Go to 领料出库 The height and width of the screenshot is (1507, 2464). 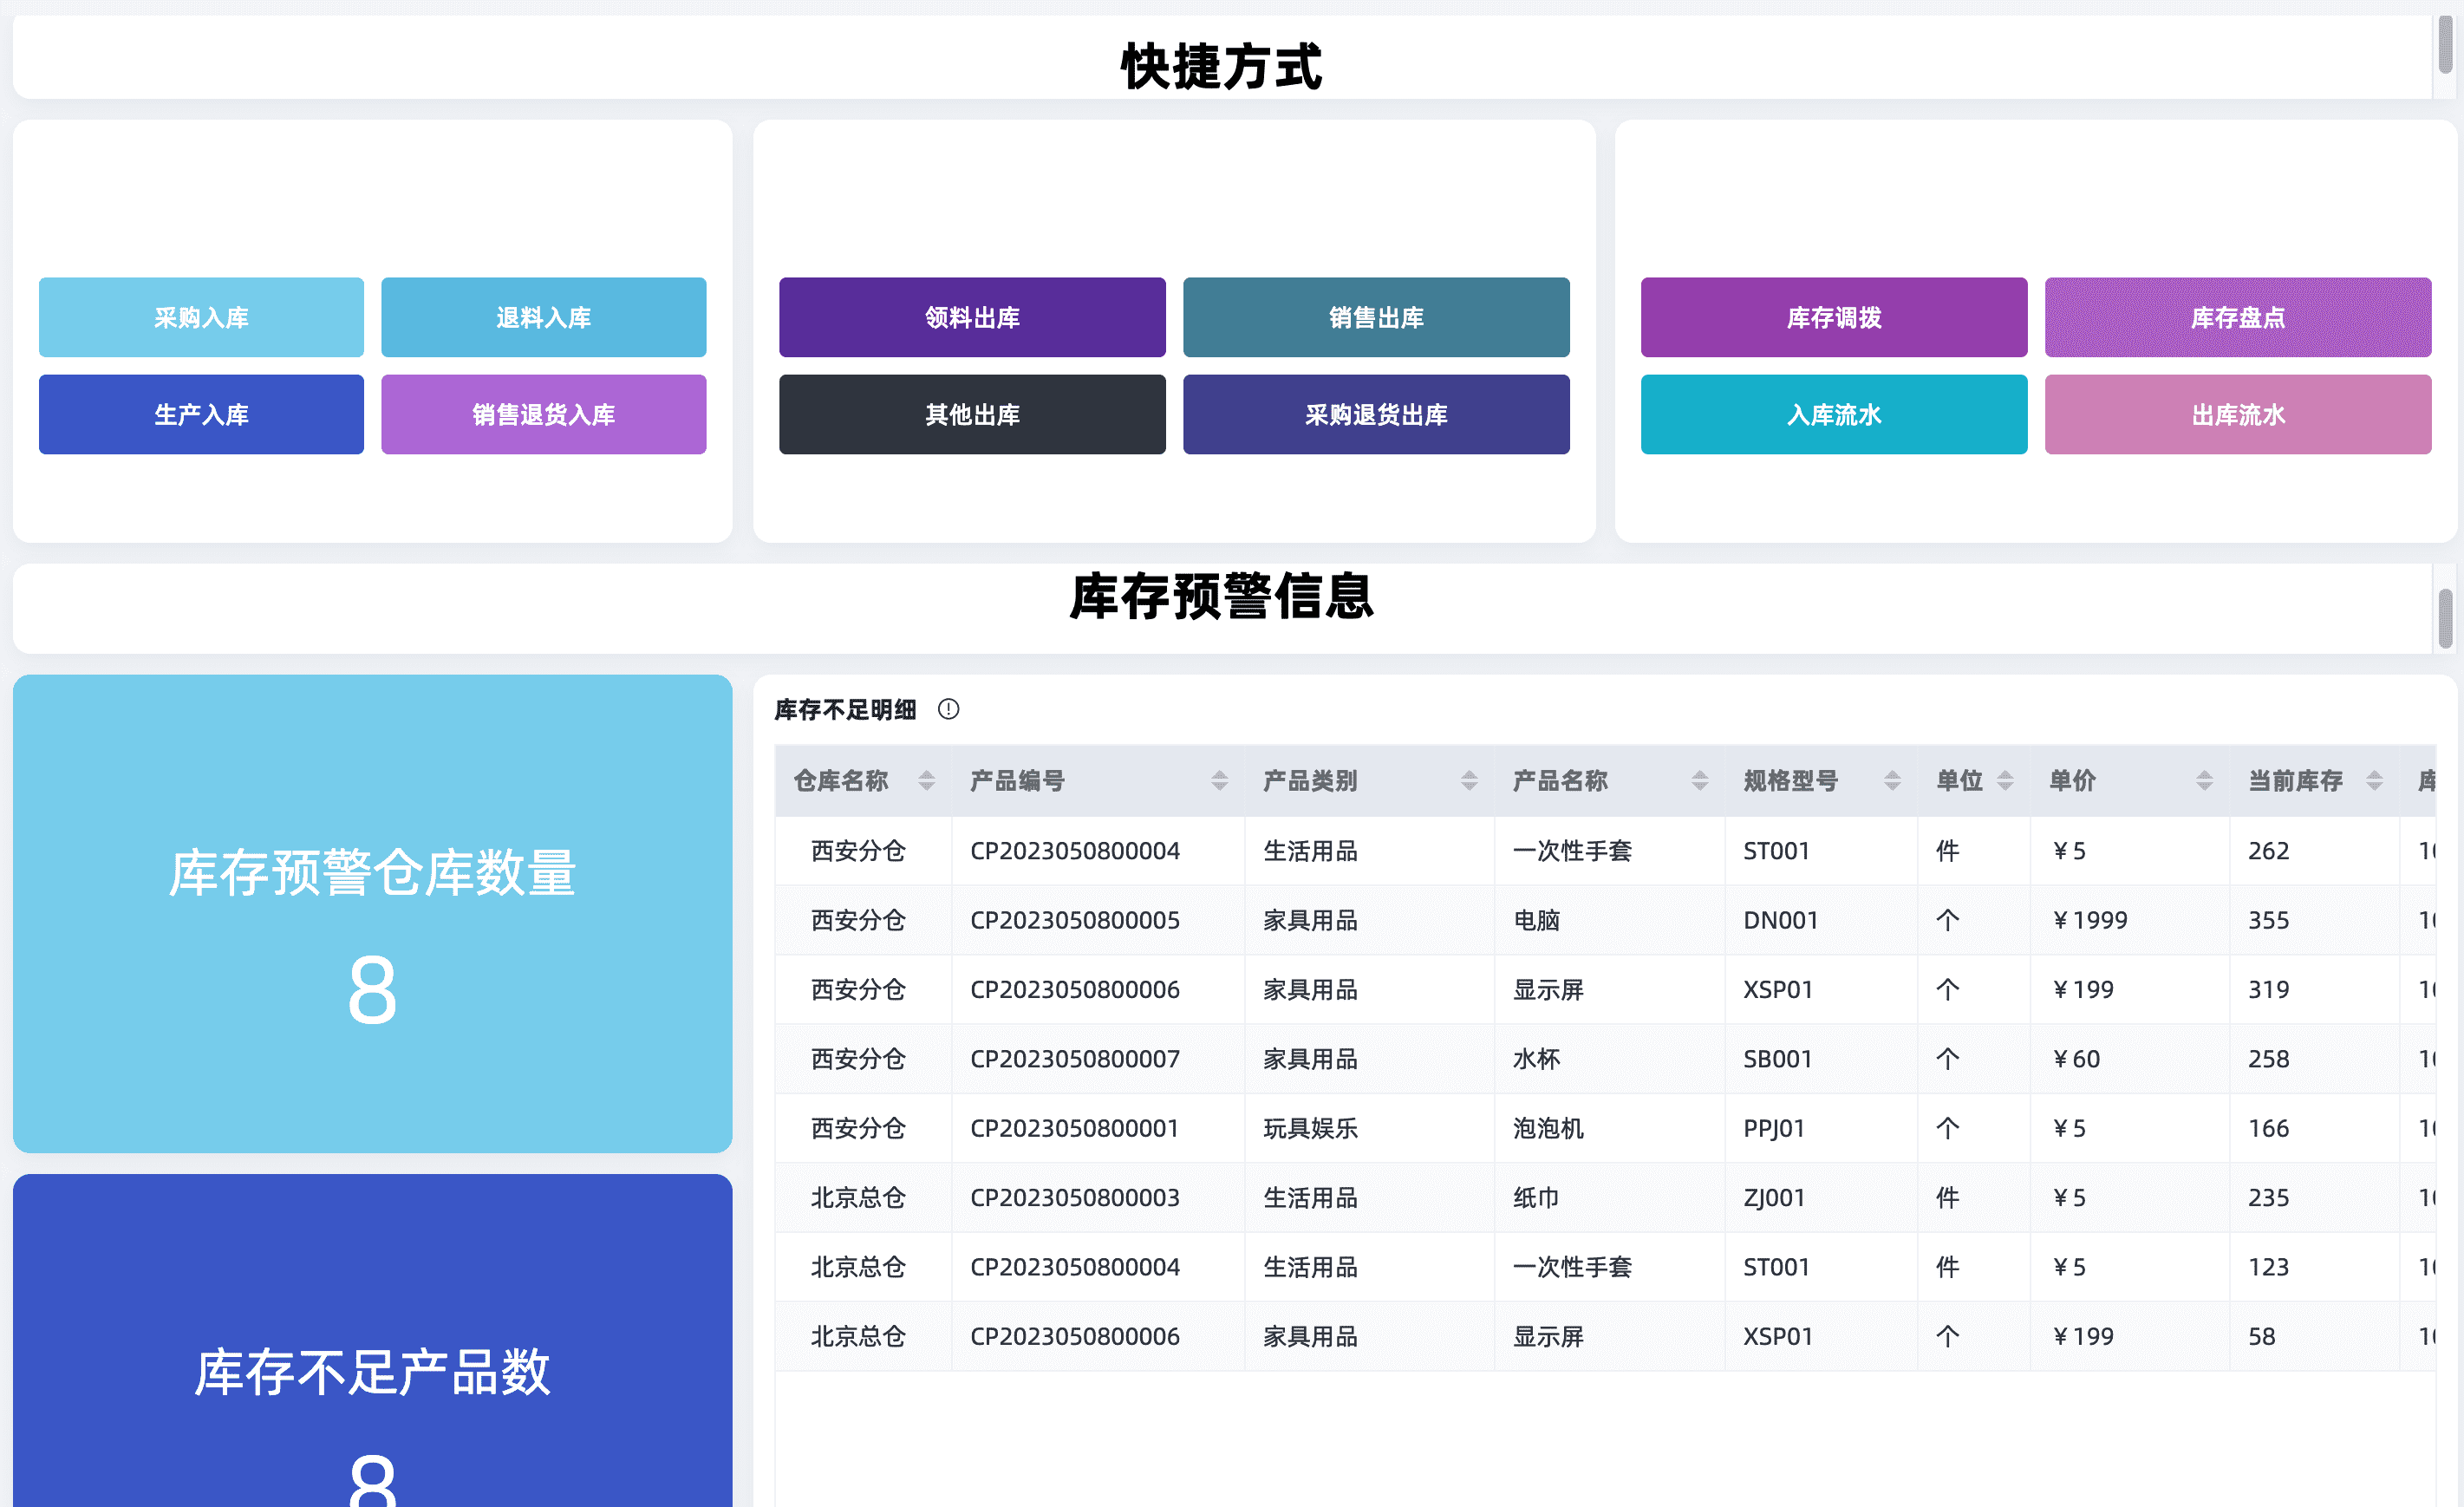pyautogui.click(x=972, y=317)
